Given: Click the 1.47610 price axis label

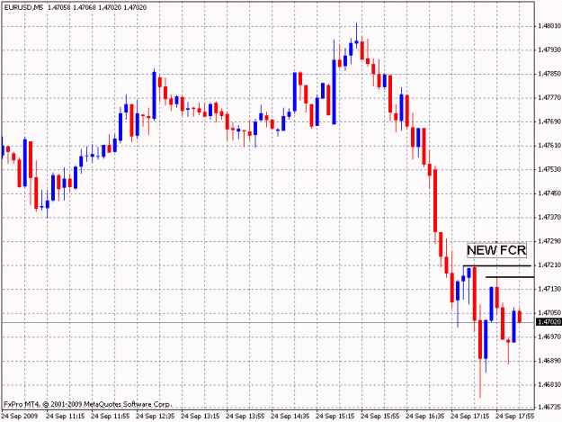Looking at the screenshot, I should coord(549,145).
